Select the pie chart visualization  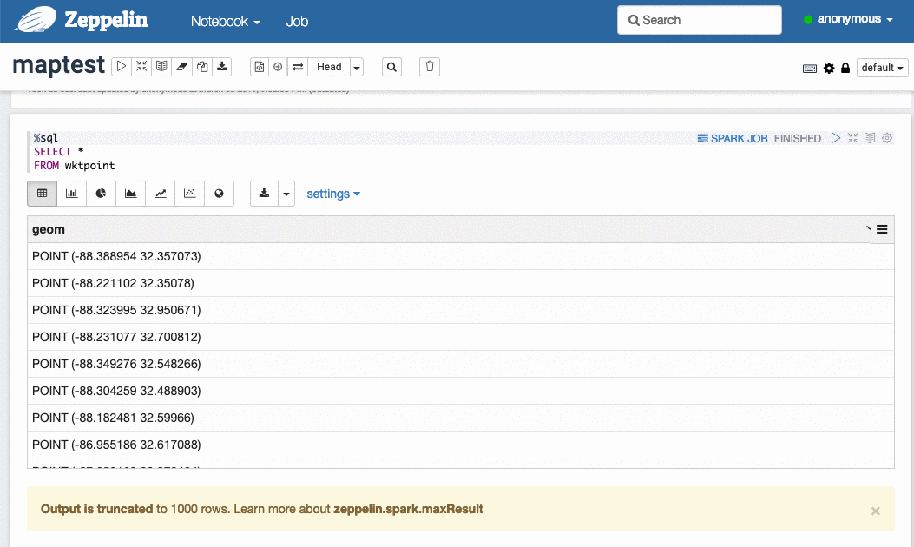102,194
